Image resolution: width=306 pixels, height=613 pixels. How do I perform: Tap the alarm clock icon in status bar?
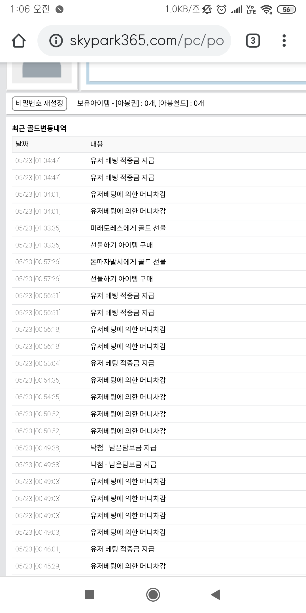click(x=221, y=10)
